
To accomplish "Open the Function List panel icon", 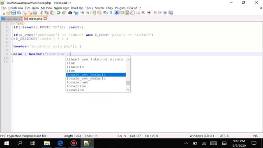I will pyautogui.click(x=132, y=13).
